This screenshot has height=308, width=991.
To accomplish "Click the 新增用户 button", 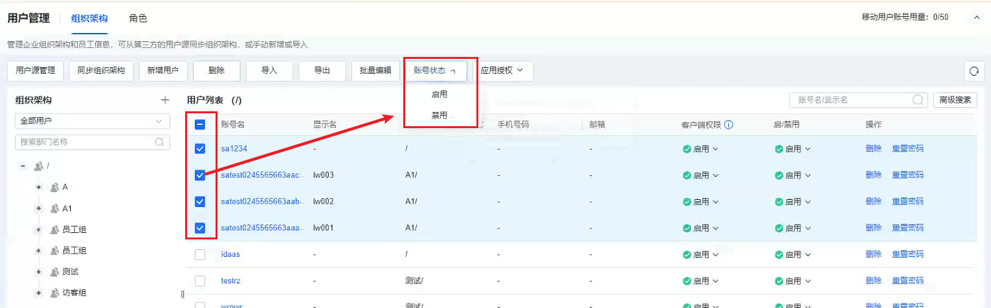I will (163, 71).
